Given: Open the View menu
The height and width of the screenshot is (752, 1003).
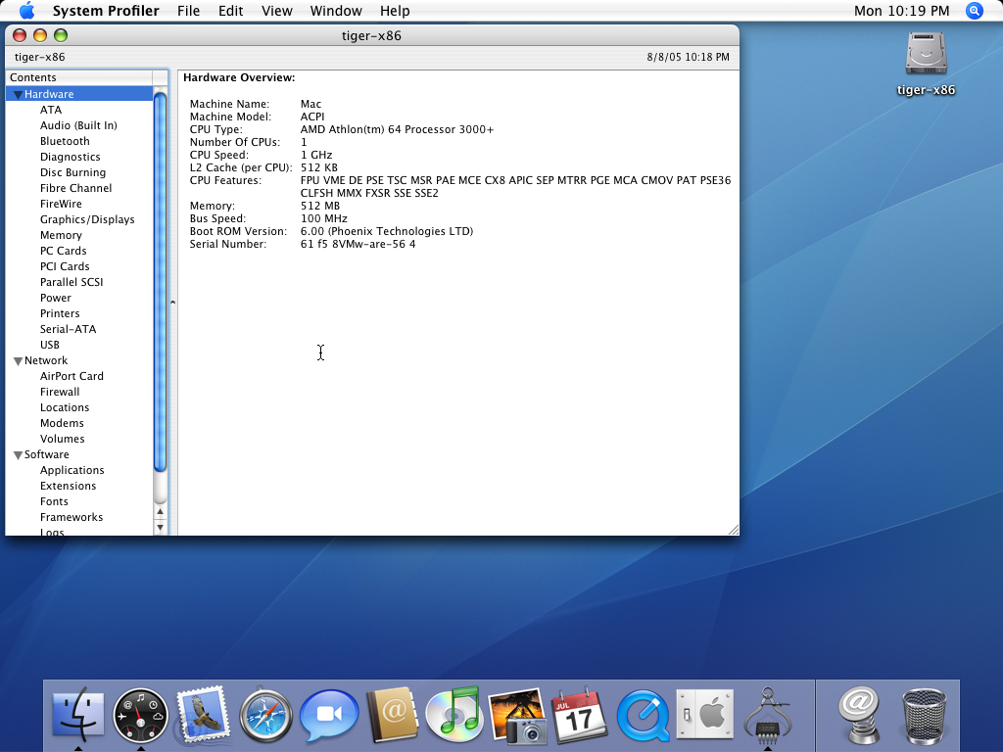Looking at the screenshot, I should [x=277, y=11].
